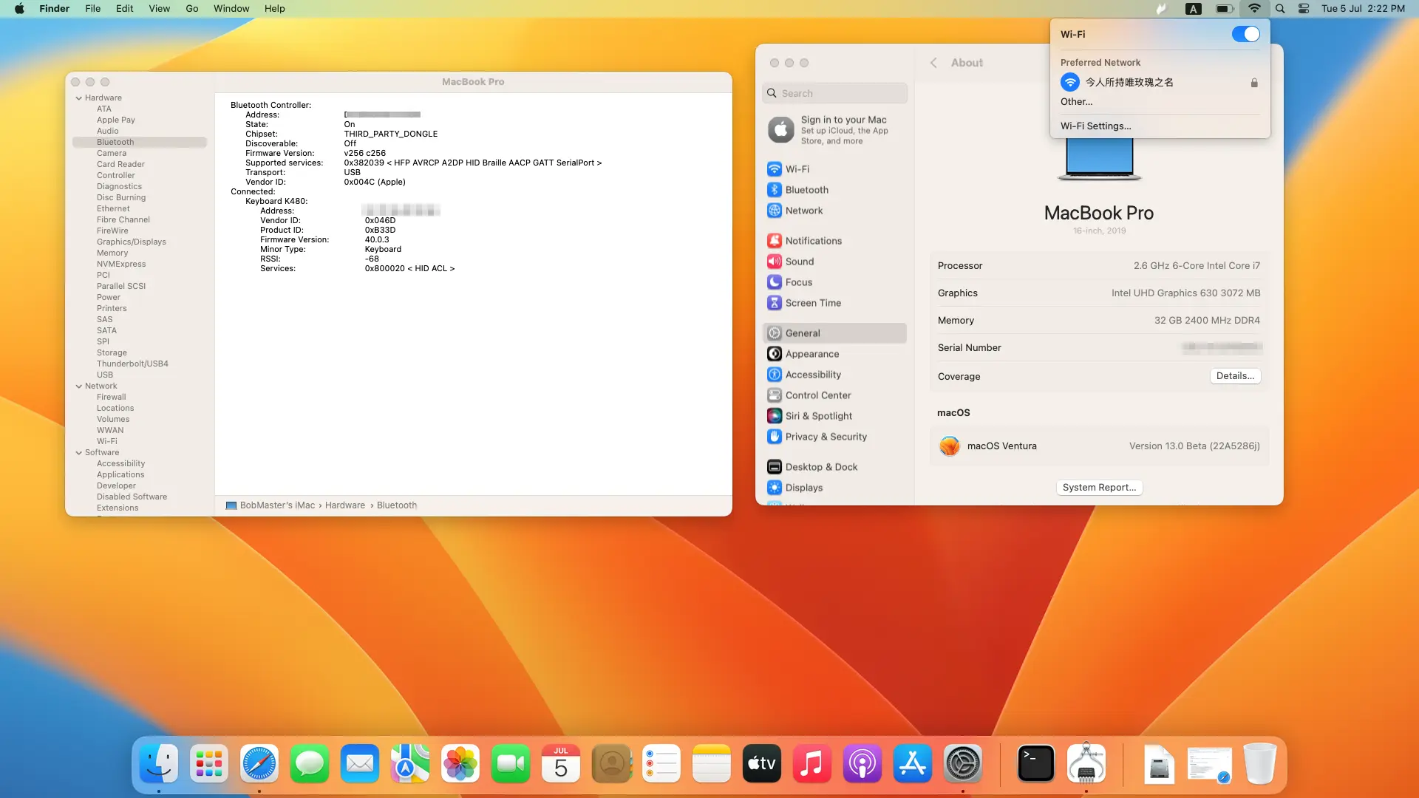Image resolution: width=1419 pixels, height=798 pixels.
Task: Collapse the Hardware section in System Report
Action: pos(79,98)
